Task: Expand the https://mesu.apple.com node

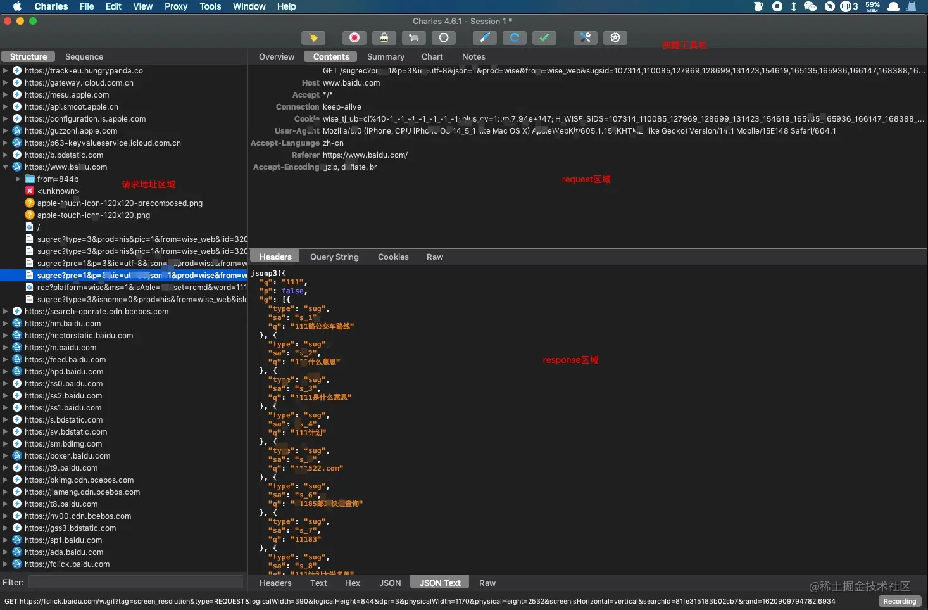Action: click(6, 94)
